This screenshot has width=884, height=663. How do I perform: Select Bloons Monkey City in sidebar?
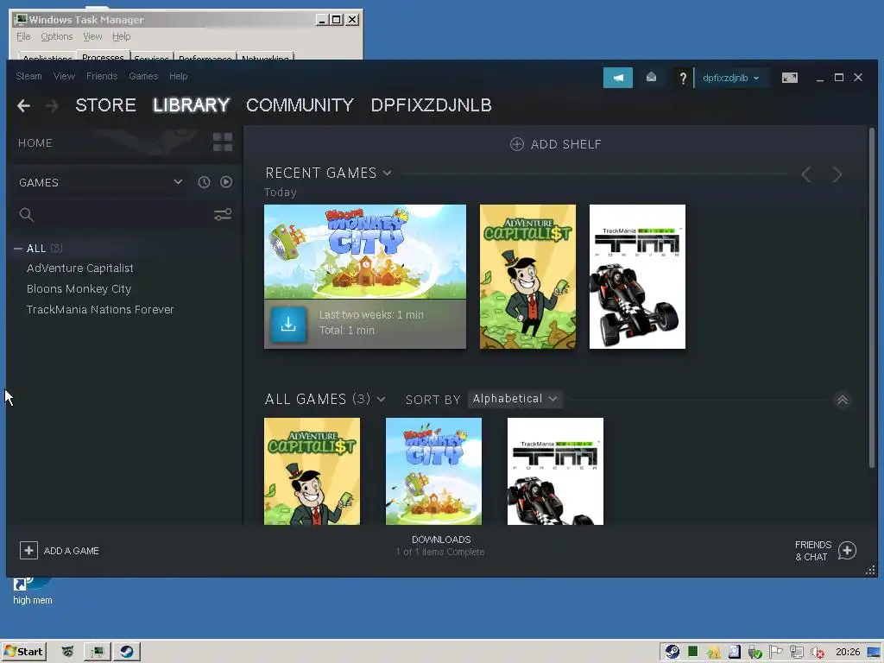[x=79, y=288]
